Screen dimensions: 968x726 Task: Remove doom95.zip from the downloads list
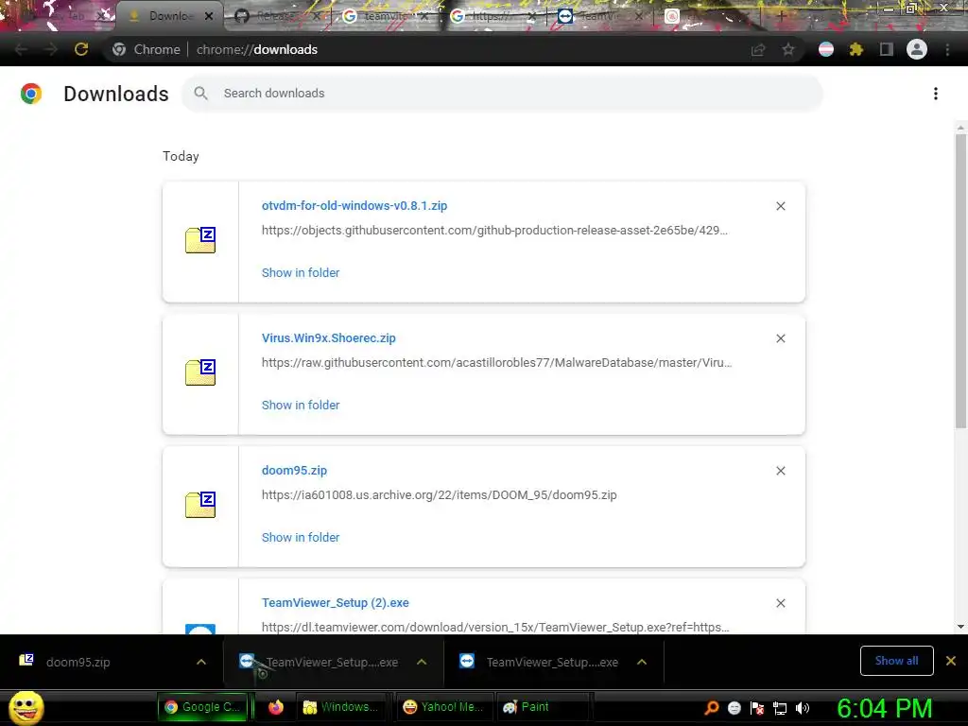pos(780,471)
